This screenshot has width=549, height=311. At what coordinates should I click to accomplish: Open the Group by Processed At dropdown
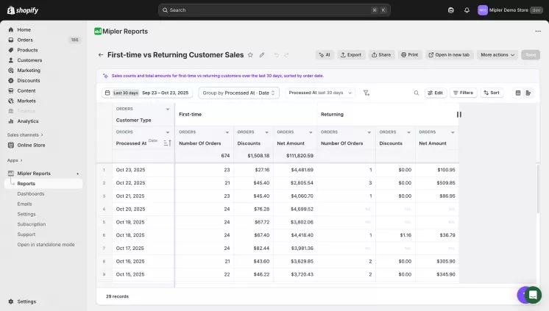[238, 93]
